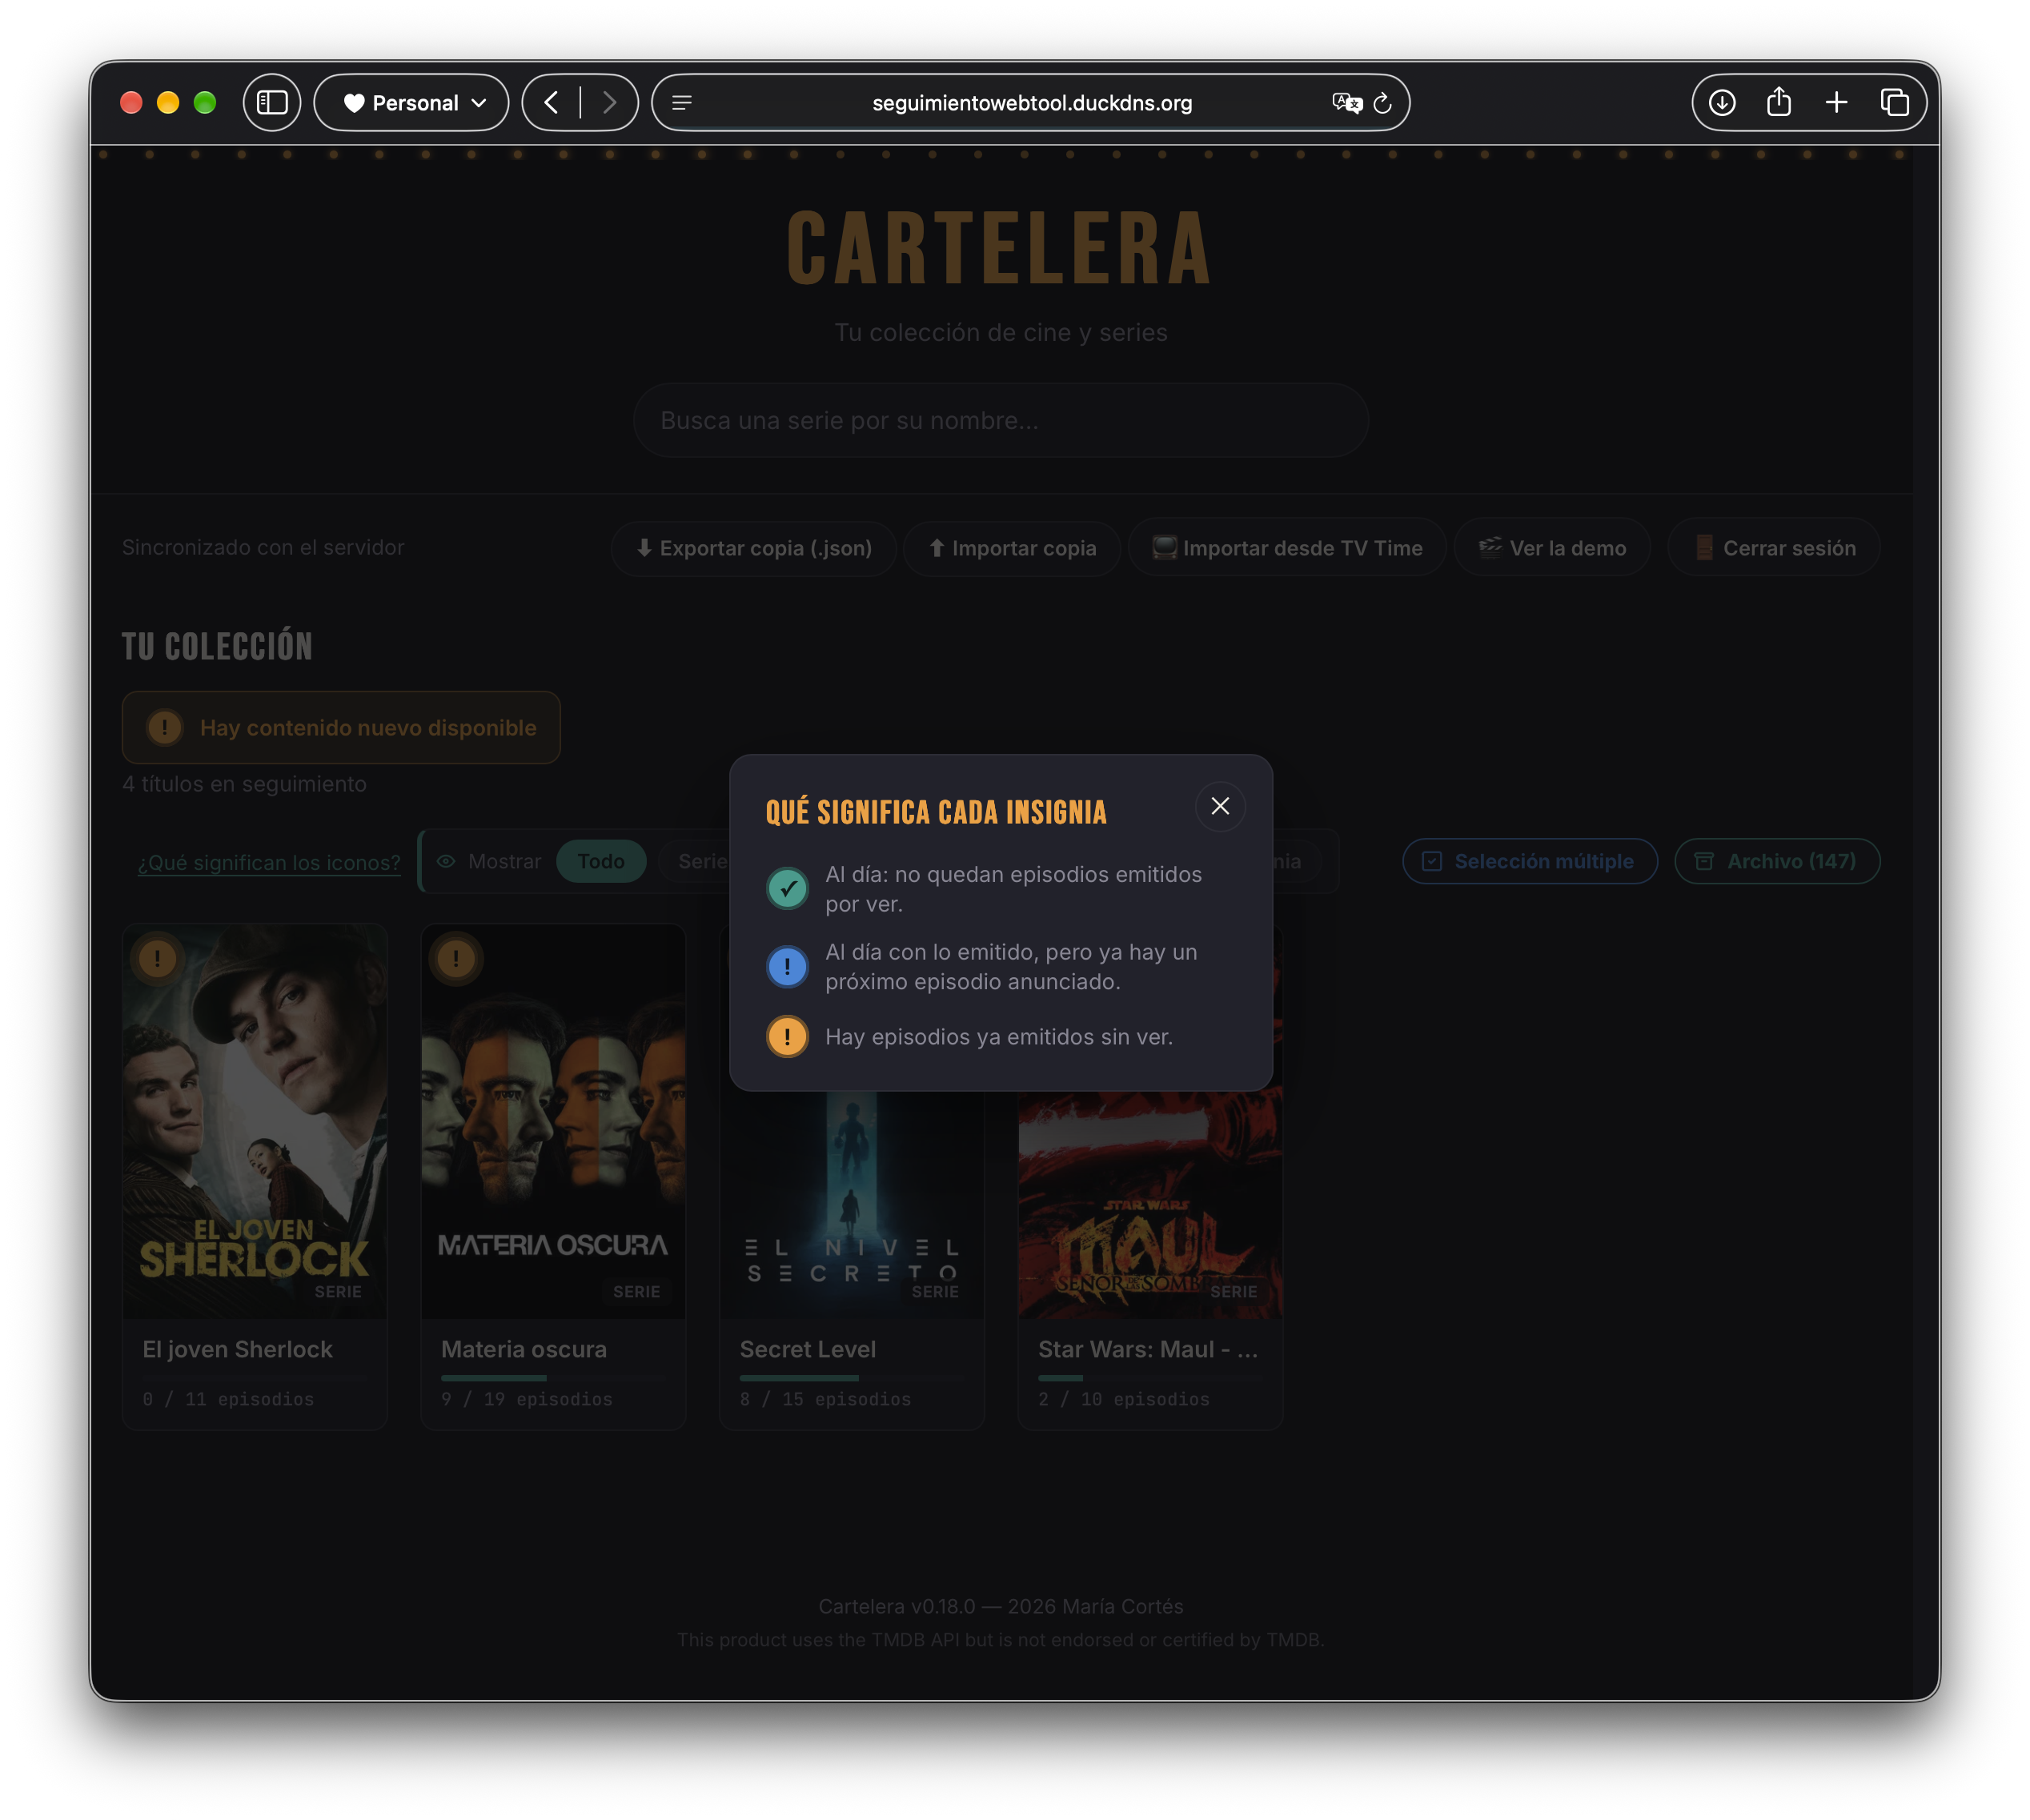2030x1820 pixels.
Task: Focus the series search field
Action: click(x=1001, y=420)
